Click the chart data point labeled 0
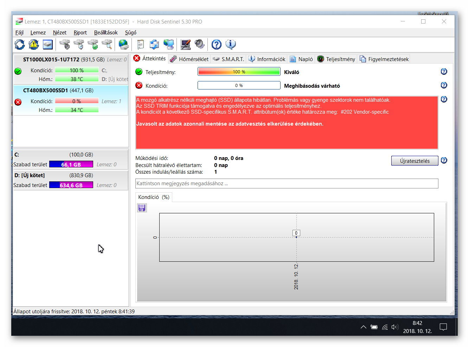The width and height of the screenshot is (469, 347). 296,237
